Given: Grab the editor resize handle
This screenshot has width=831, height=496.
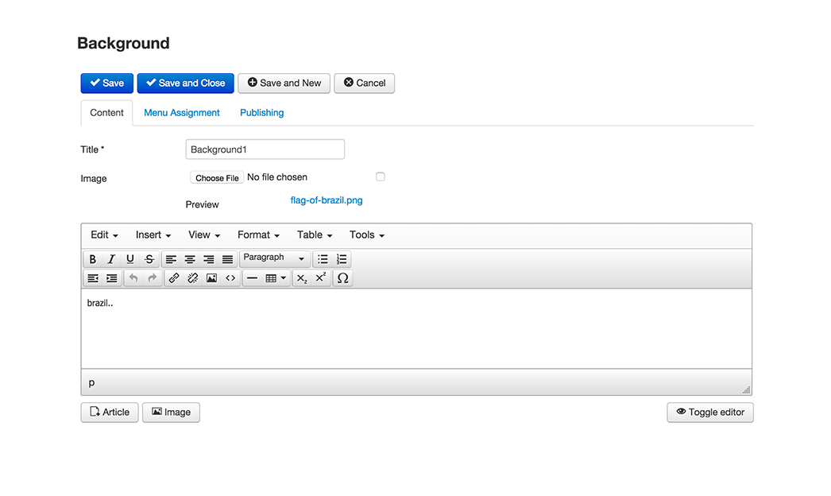Looking at the screenshot, I should point(746,390).
